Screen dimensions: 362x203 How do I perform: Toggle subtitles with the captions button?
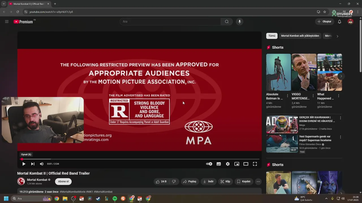[x=219, y=164]
